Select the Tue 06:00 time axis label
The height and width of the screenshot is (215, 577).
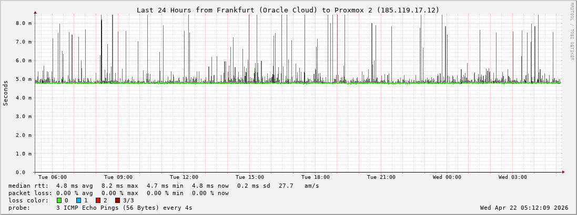(x=53, y=177)
